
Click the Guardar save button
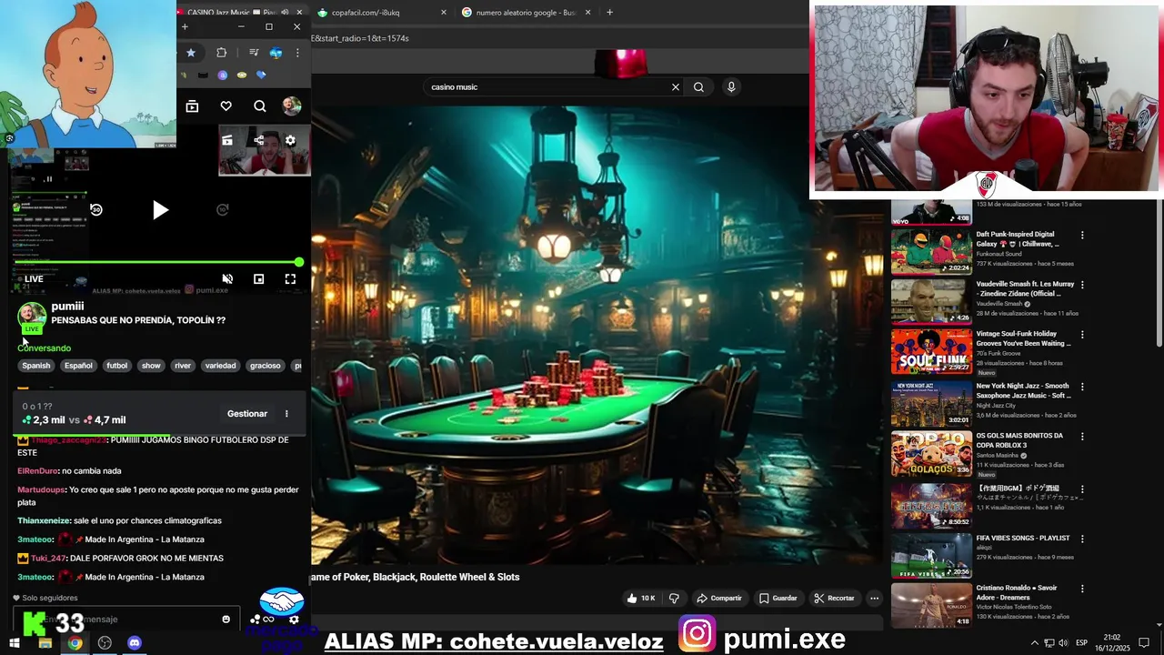778,598
